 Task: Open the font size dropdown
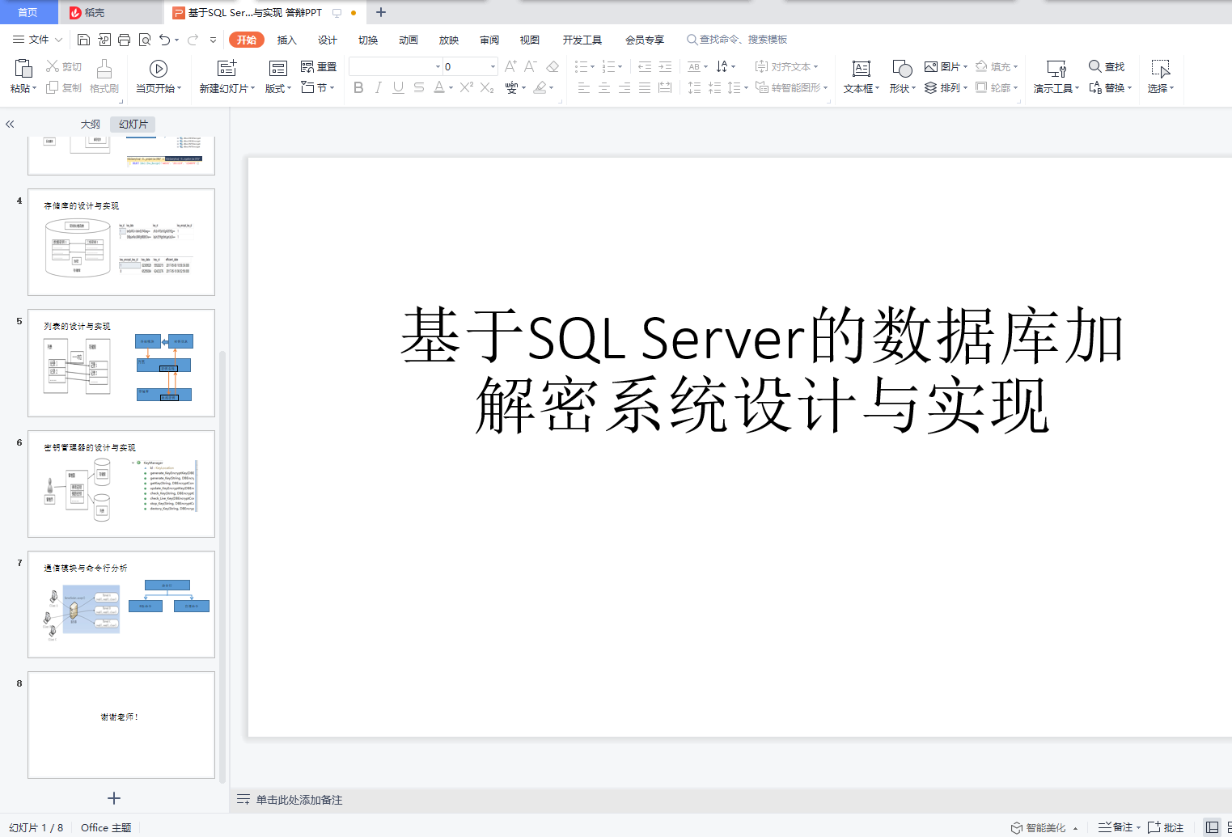pyautogui.click(x=493, y=66)
